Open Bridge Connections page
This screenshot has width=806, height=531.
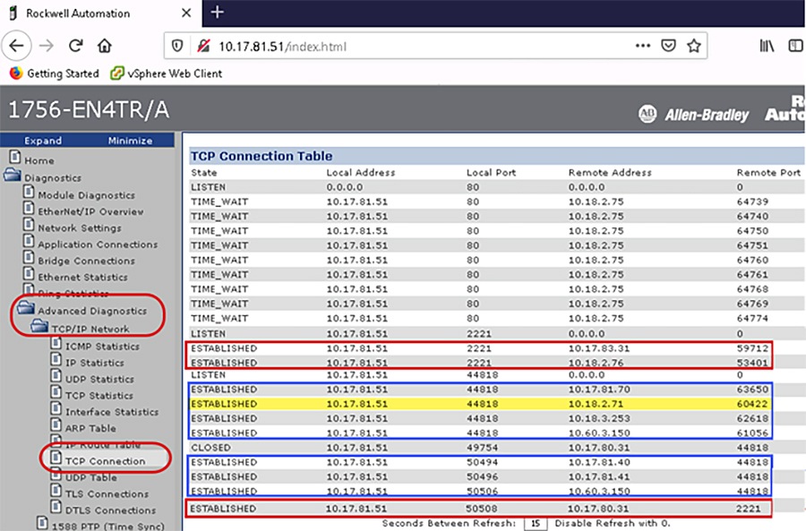tap(86, 261)
